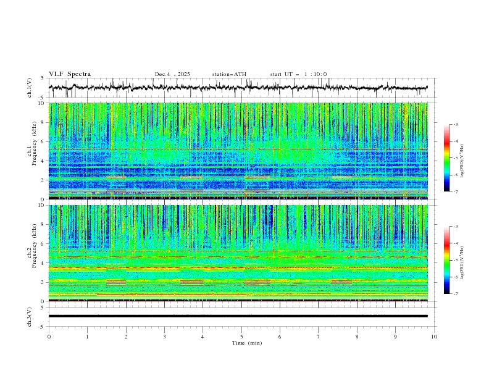
Task: Click time axis tick label "3"
Action: 164,337
